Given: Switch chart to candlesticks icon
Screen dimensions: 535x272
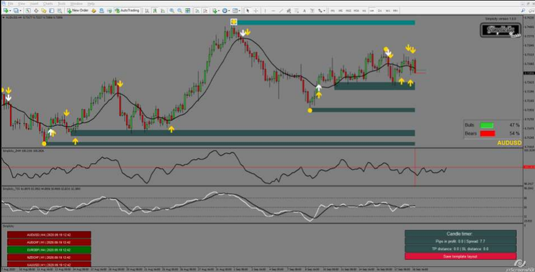Looking at the screenshot, I should point(155,11).
